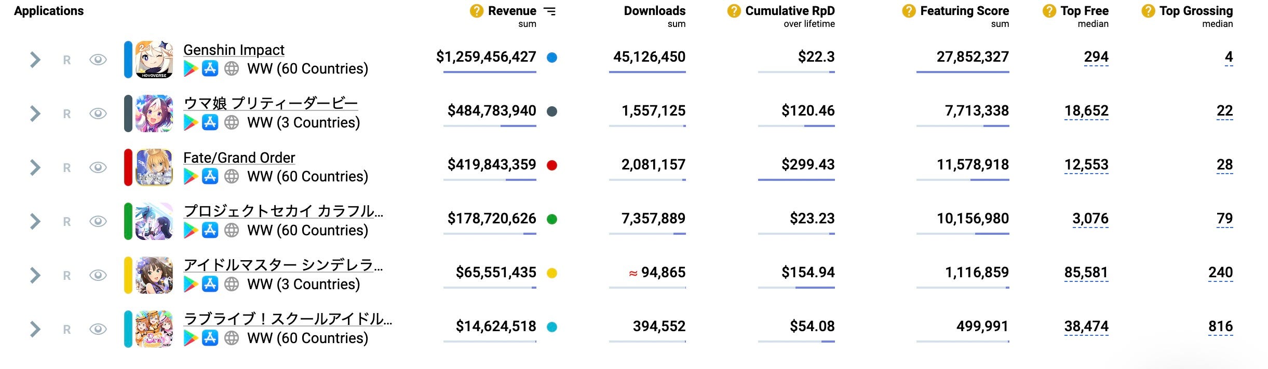Toggle visibility eye for Fate/Grand Order
Image resolution: width=1268 pixels, height=369 pixels.
[x=98, y=167]
